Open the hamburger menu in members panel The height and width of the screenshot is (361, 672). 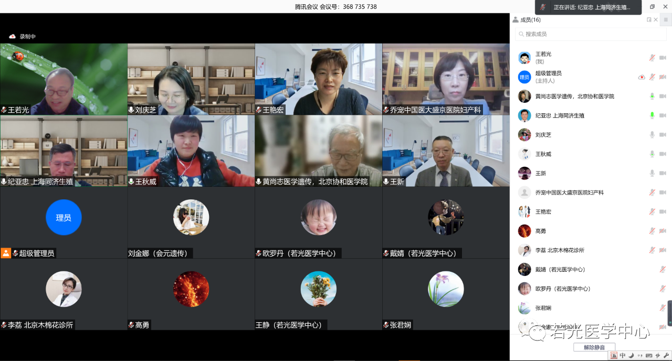666,20
